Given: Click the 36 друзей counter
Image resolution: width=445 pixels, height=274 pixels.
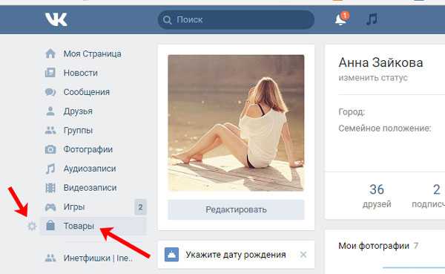Looking at the screenshot, I should [377, 196].
